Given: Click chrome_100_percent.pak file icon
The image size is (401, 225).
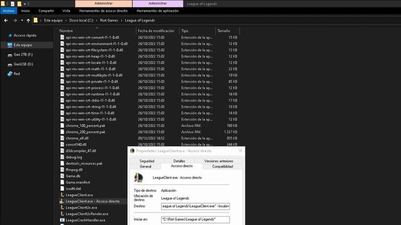Looking at the screenshot, I should click(62, 126).
